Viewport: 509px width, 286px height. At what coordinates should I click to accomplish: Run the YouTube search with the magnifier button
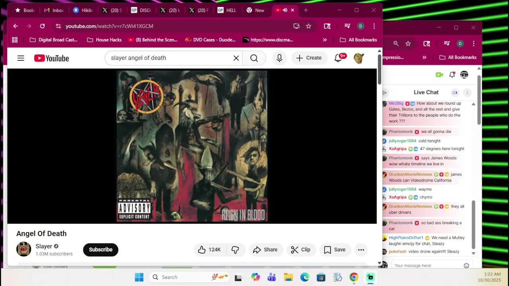pos(254,58)
